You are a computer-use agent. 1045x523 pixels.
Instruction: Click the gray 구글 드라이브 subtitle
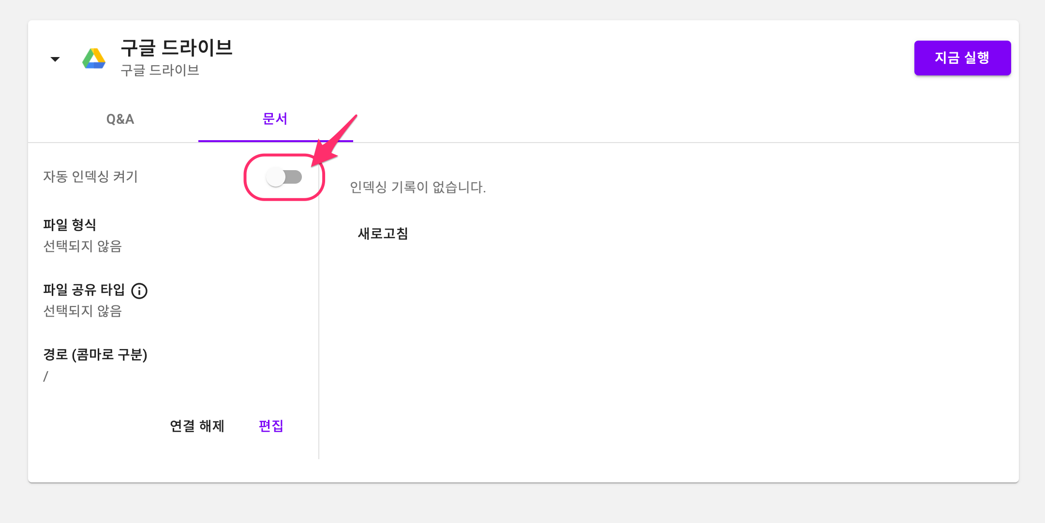coord(160,70)
